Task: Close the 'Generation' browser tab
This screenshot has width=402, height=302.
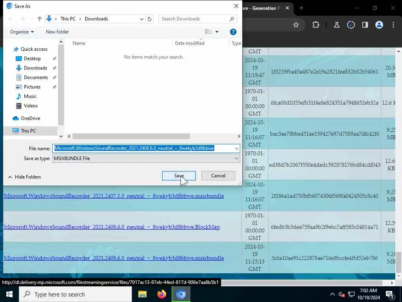Action: click(287, 8)
